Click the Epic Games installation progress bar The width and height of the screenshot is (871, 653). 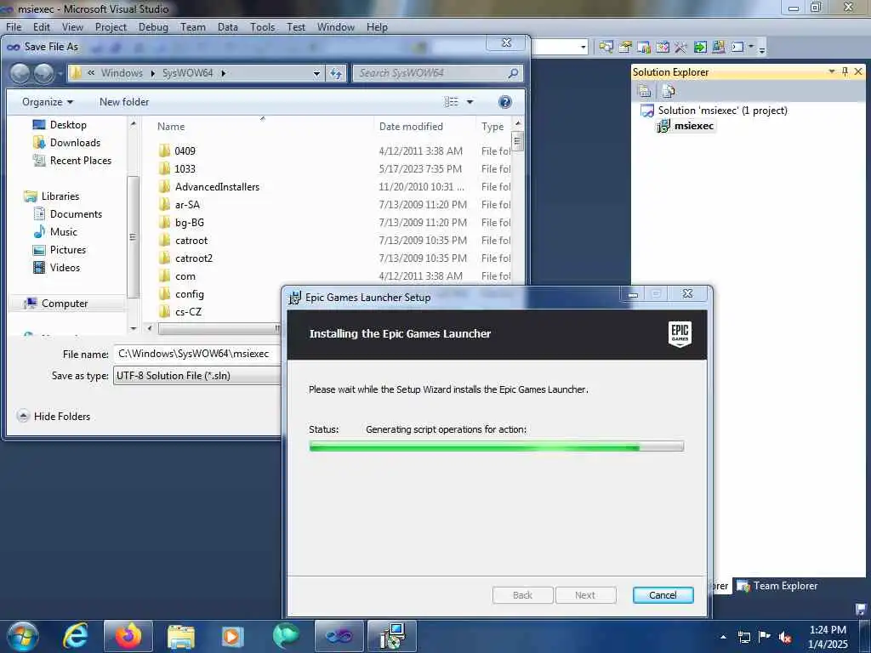click(497, 446)
